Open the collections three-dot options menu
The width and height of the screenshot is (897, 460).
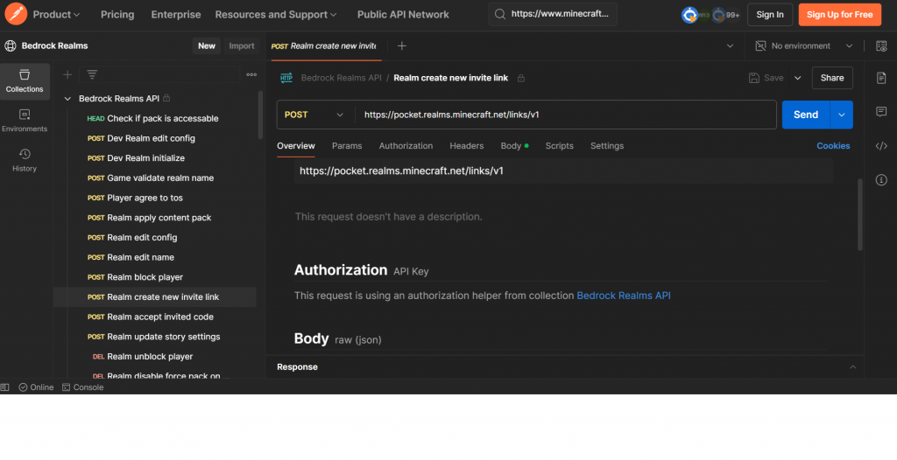pos(251,74)
